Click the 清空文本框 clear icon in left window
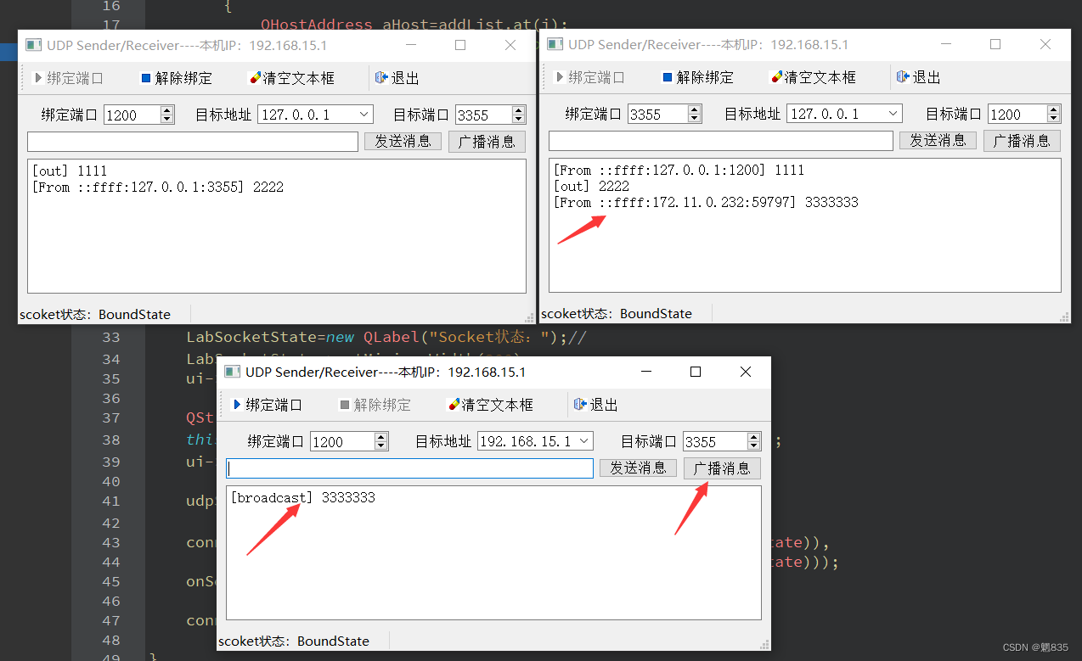 coord(255,77)
